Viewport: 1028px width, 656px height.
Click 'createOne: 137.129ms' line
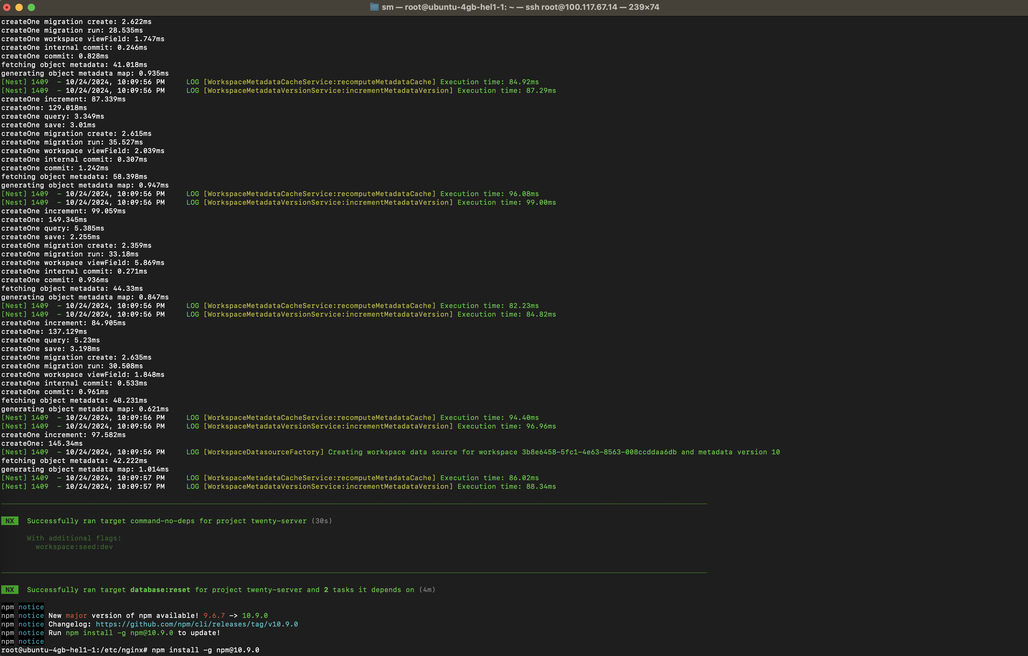pos(44,331)
